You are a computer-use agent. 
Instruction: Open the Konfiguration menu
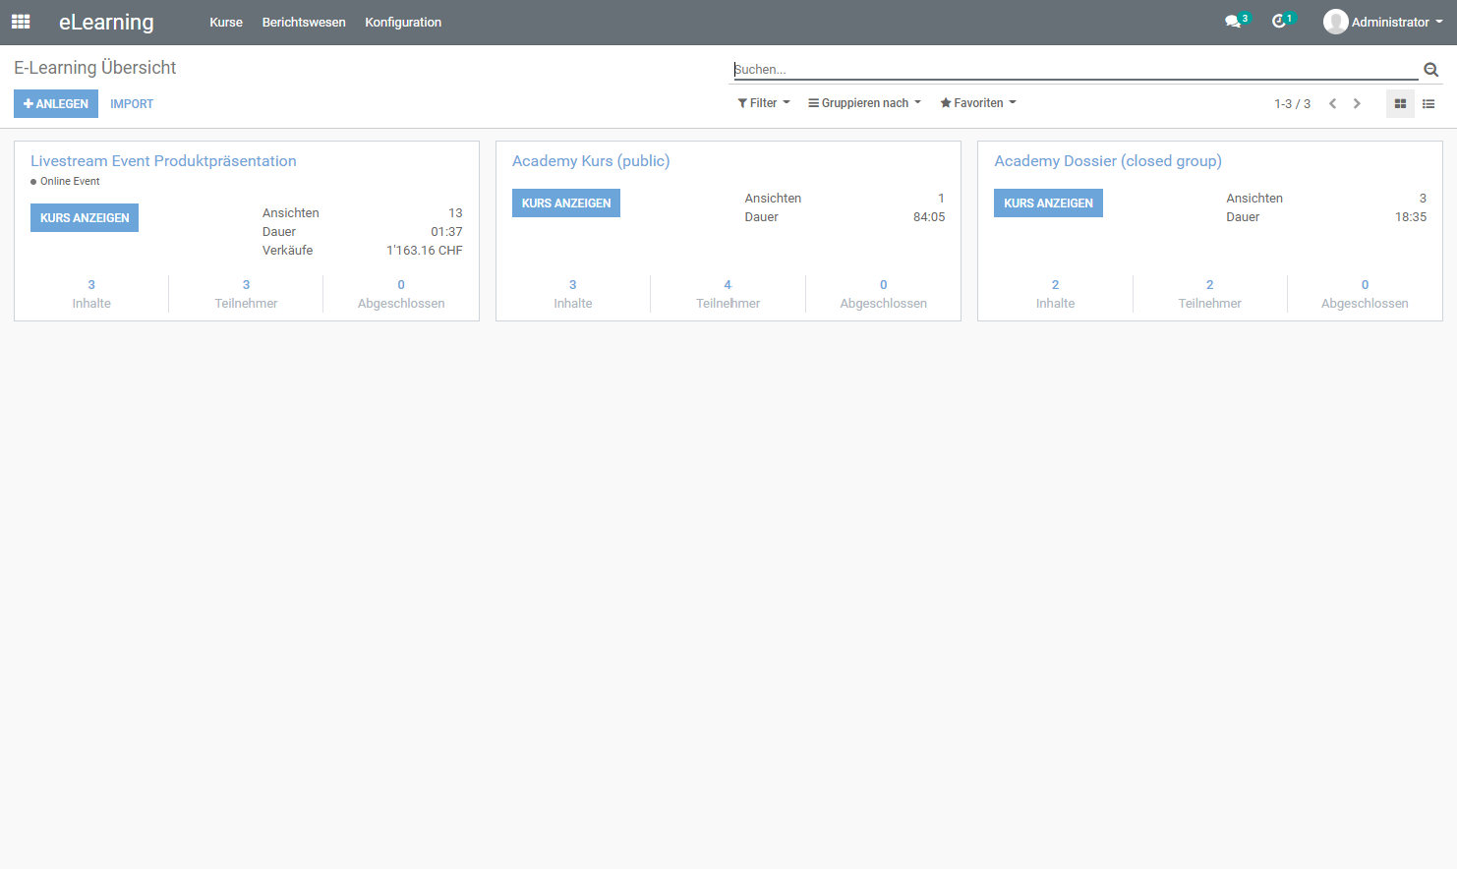point(403,22)
